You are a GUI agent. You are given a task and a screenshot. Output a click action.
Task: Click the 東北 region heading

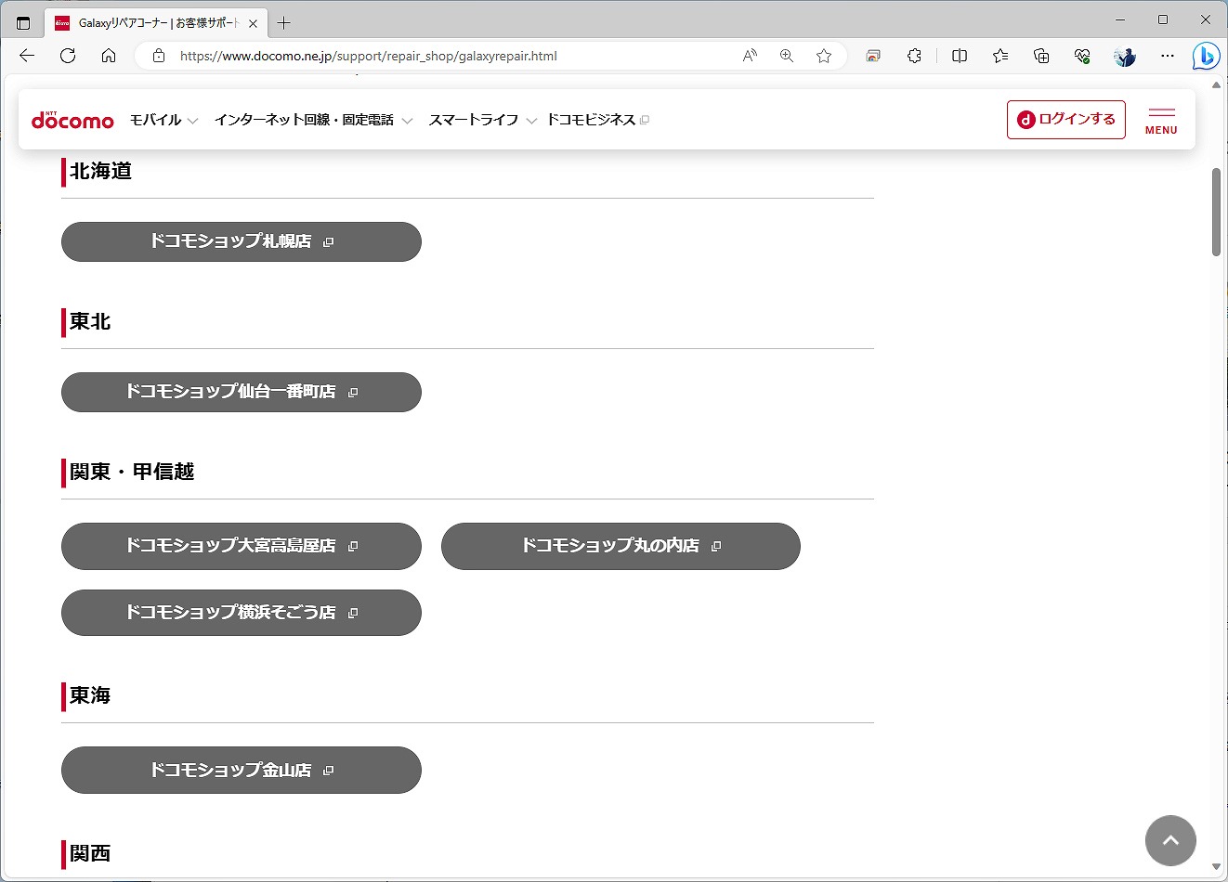[90, 321]
